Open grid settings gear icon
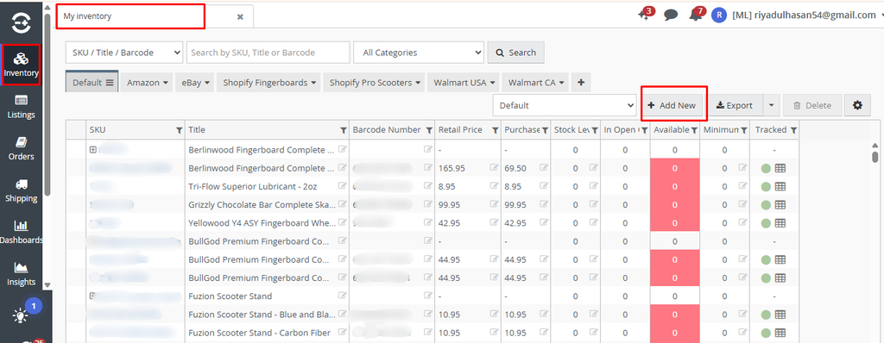884x343 pixels. tap(857, 105)
